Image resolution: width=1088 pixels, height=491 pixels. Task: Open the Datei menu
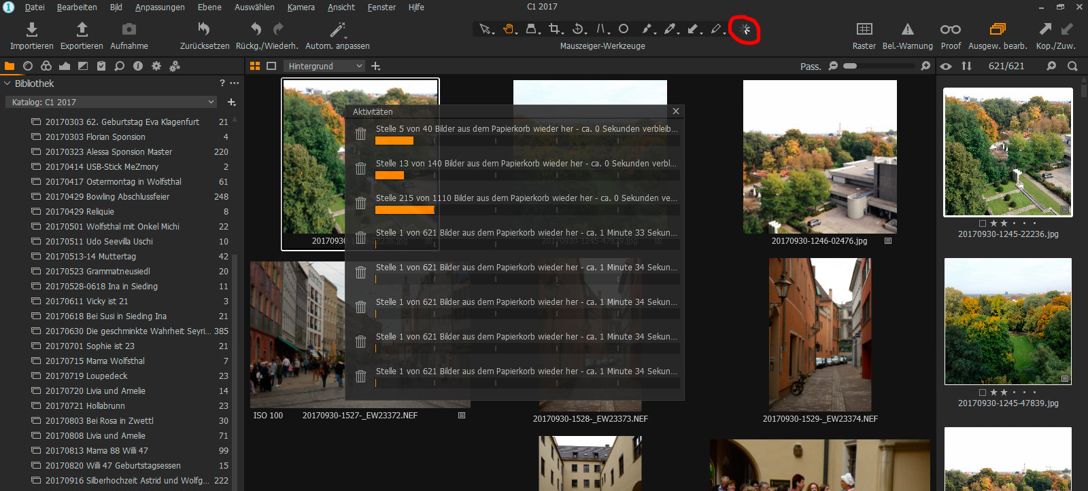35,7
